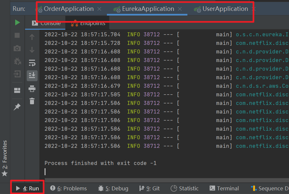This screenshot has width=289, height=194.
Task: Open the 9: Git tool window
Action: tap(149, 188)
